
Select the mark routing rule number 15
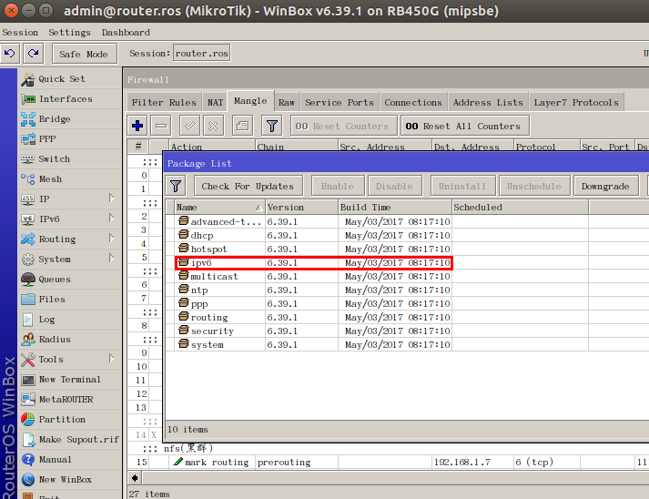pyautogui.click(x=388, y=463)
